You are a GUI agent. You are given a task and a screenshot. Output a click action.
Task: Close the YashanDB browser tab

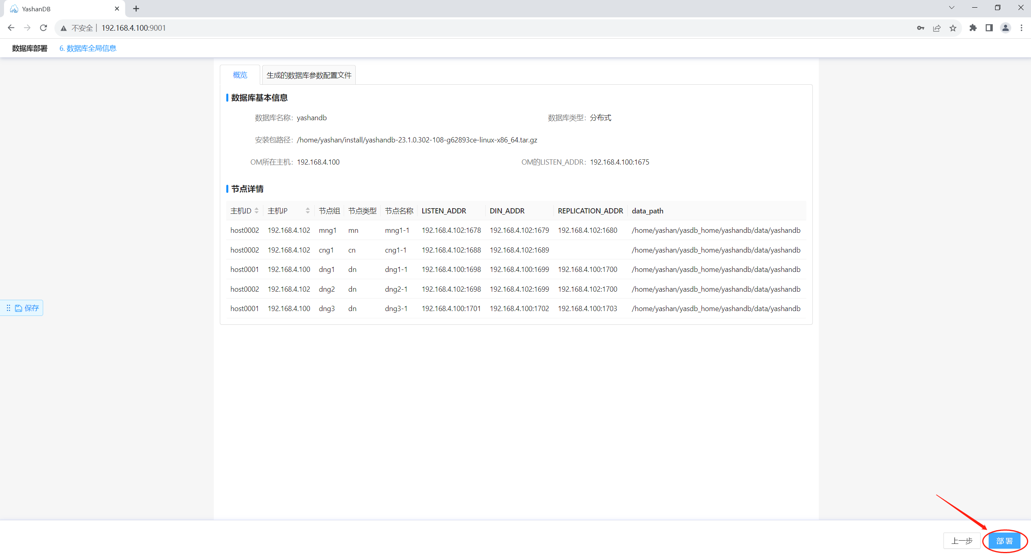pyautogui.click(x=117, y=8)
